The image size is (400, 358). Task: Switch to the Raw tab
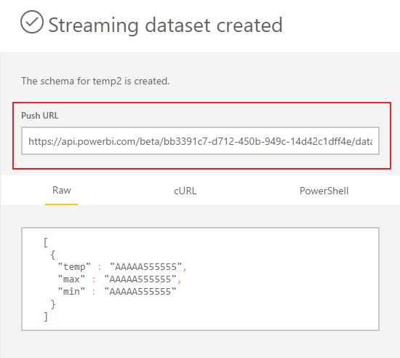tap(62, 191)
